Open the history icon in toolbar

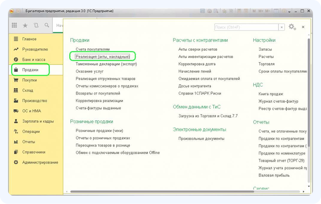[x=36, y=25]
